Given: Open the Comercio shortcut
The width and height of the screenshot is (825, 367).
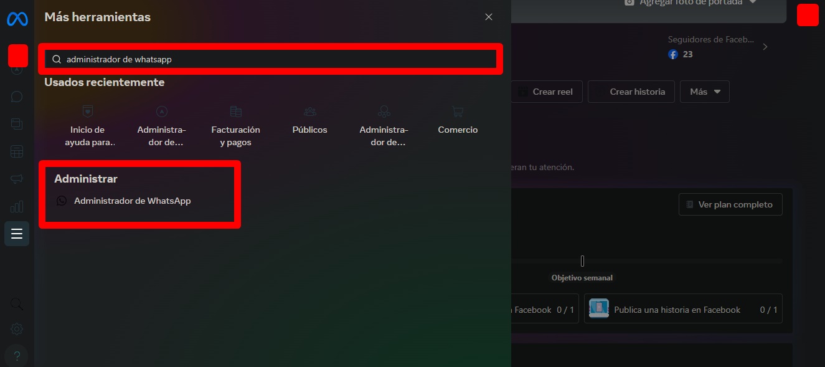Looking at the screenshot, I should [x=458, y=121].
